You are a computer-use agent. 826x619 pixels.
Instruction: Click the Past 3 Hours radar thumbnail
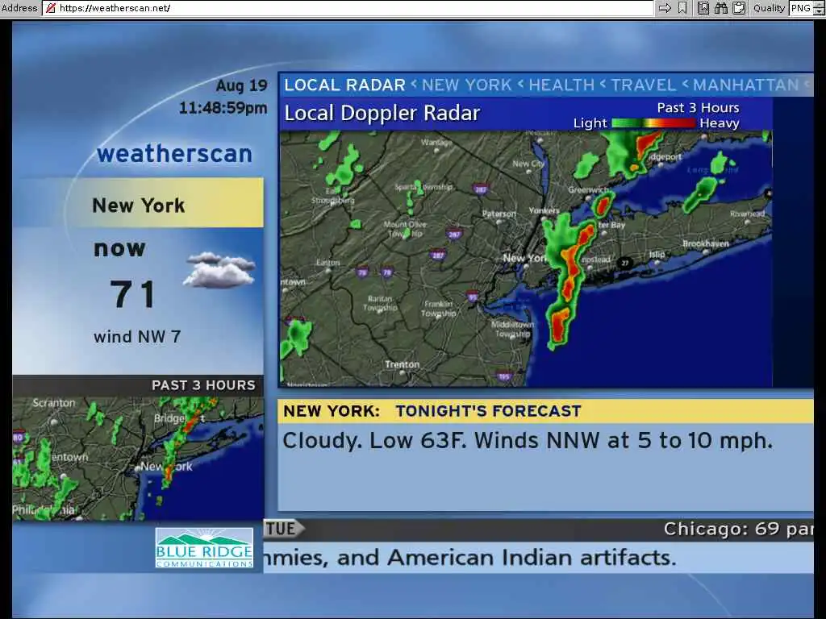point(138,459)
